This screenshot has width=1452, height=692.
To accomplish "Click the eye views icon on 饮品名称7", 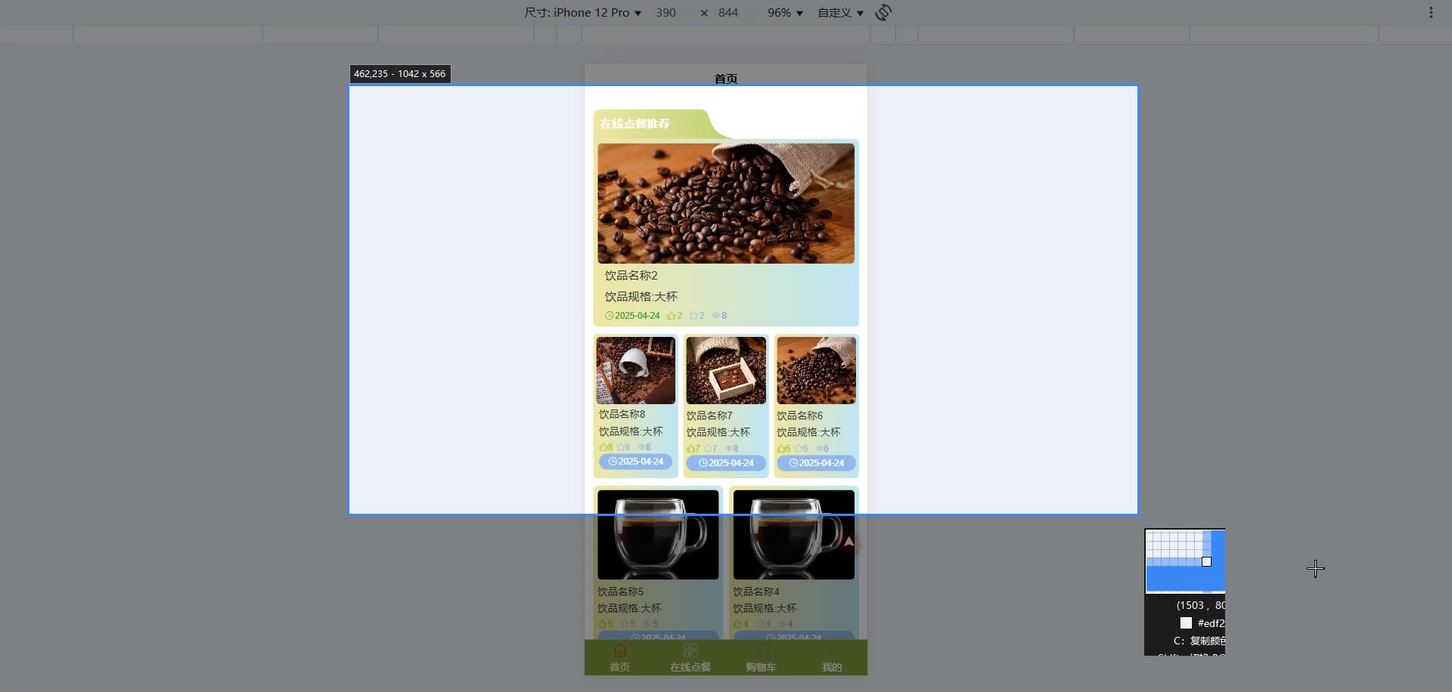I will 729,449.
